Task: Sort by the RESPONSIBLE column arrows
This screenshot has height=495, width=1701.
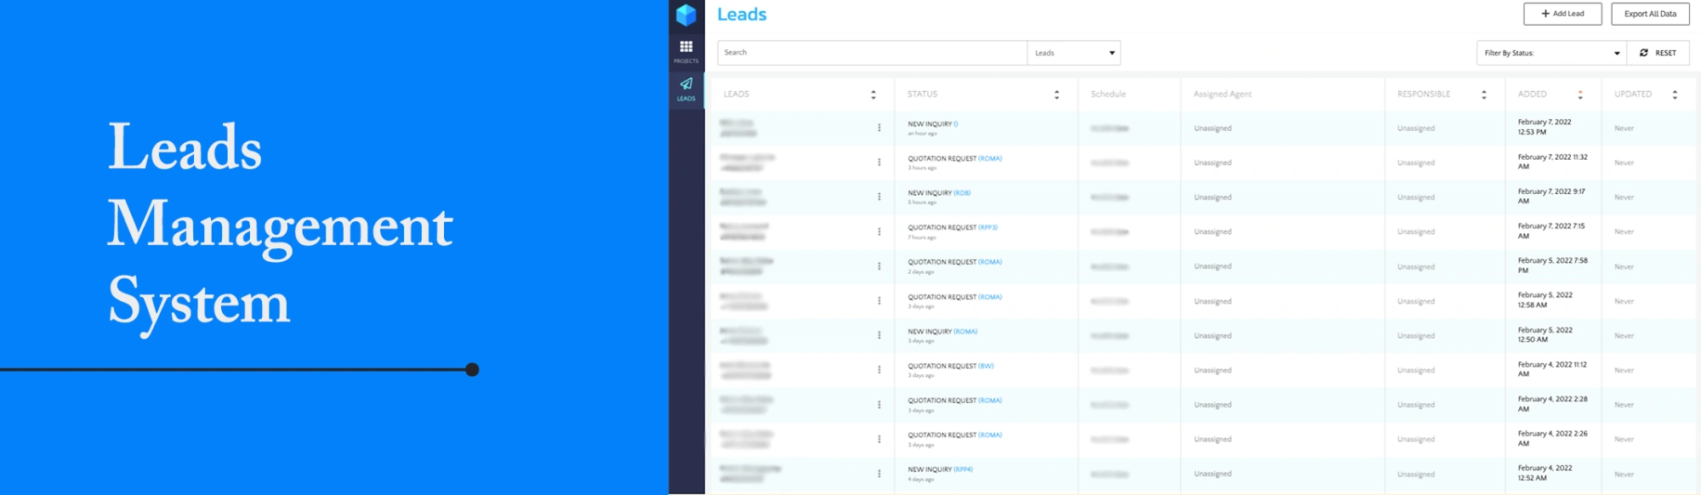Action: [1484, 94]
